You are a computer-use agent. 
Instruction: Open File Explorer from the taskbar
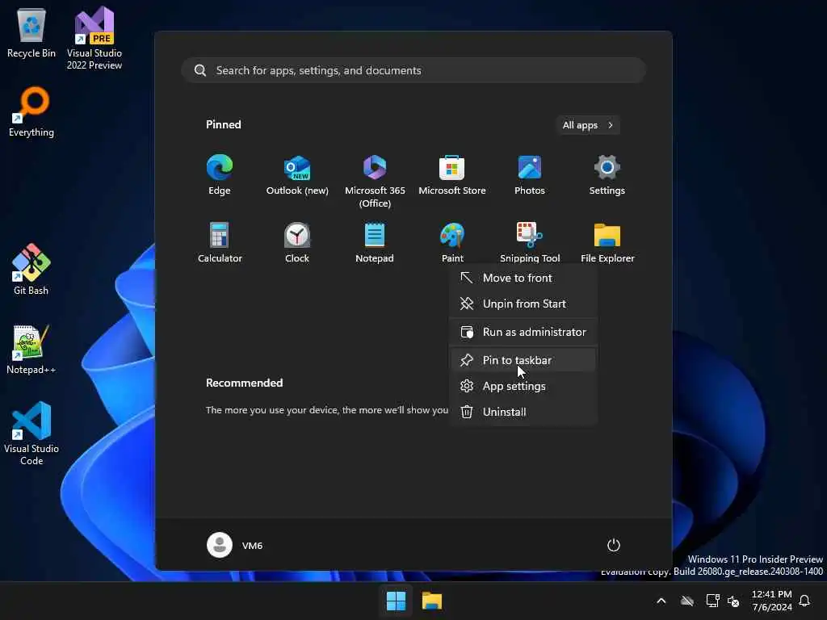click(x=431, y=601)
